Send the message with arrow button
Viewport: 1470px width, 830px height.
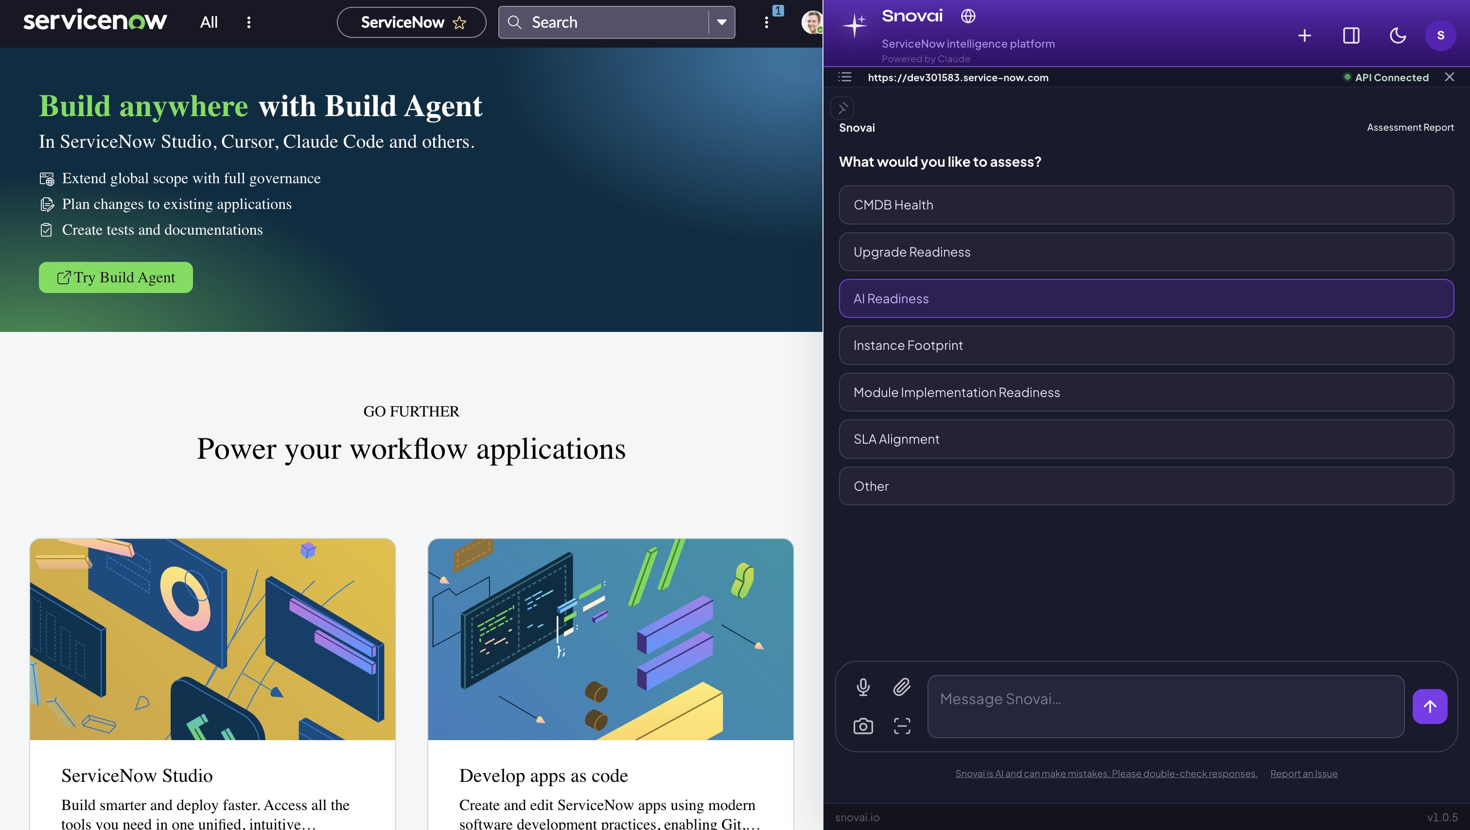coord(1430,706)
